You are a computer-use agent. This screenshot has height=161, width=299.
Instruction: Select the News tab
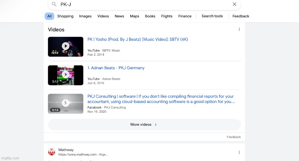click(x=119, y=16)
